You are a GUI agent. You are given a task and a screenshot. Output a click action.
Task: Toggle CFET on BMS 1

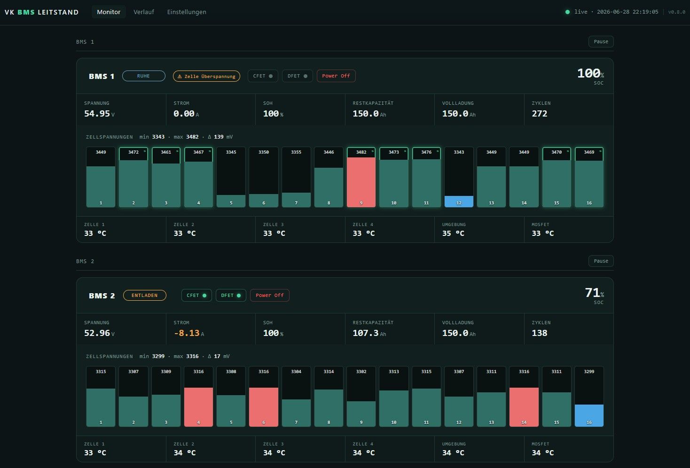click(x=263, y=76)
